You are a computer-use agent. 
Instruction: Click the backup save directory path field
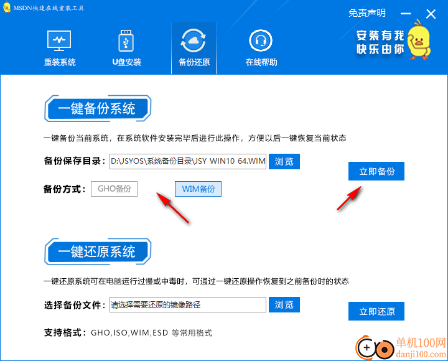(x=188, y=161)
